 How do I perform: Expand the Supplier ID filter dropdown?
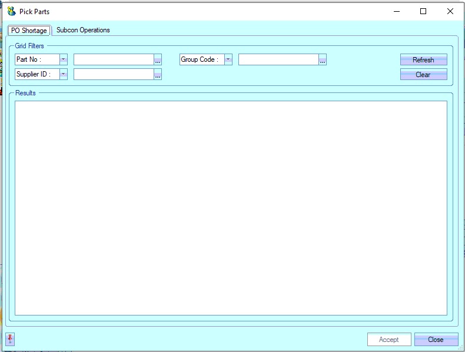click(x=64, y=75)
